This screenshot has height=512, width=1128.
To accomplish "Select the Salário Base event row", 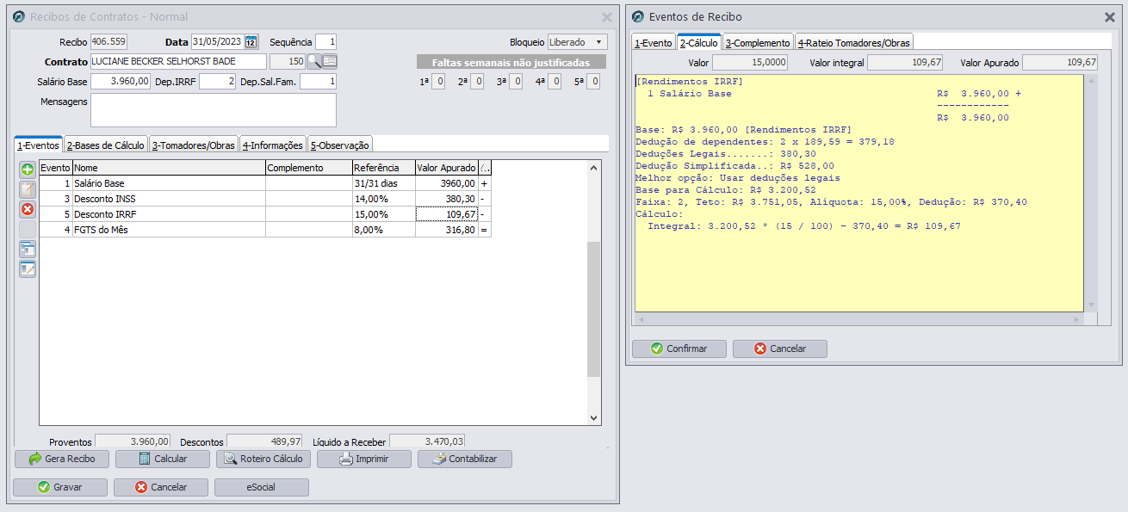I will [265, 183].
